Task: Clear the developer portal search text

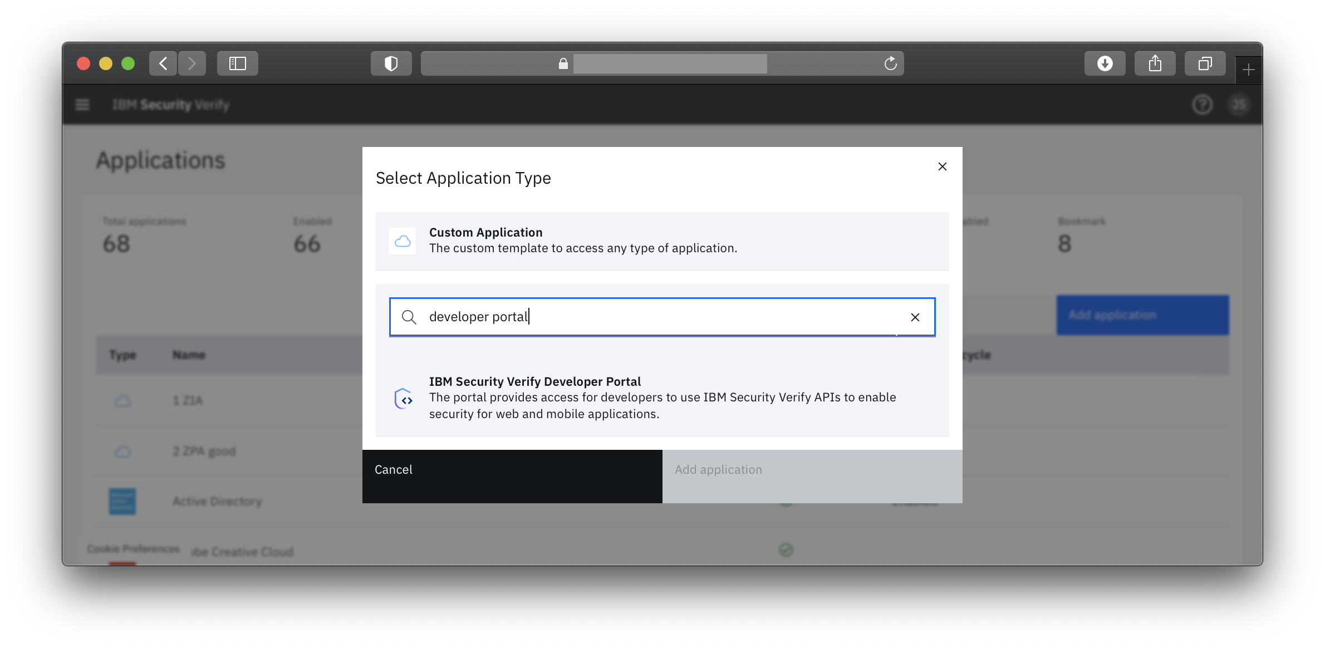Action: coord(915,317)
